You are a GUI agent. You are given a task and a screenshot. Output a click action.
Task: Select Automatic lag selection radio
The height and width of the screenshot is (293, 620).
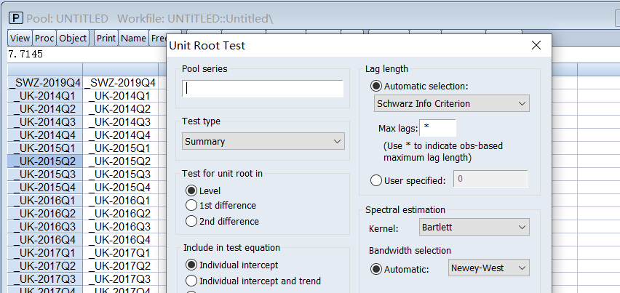tap(375, 86)
